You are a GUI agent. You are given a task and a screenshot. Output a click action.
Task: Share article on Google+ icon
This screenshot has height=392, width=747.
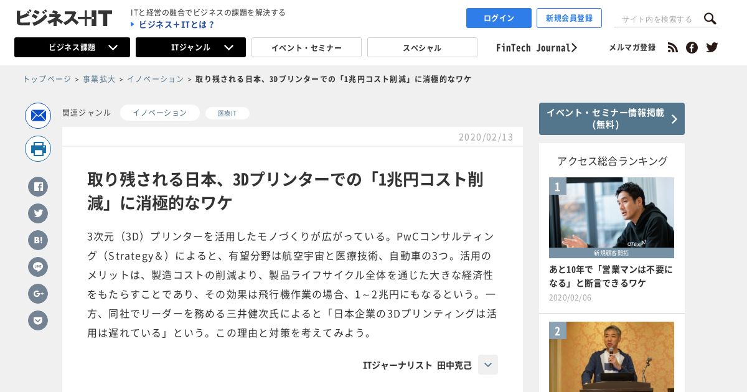[x=38, y=293]
